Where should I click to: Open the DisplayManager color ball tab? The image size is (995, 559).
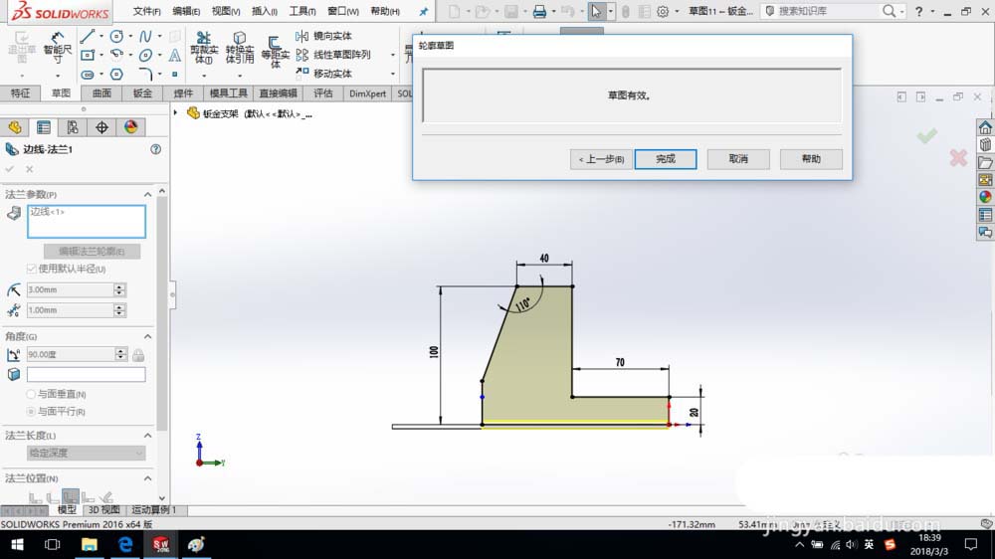coord(130,127)
